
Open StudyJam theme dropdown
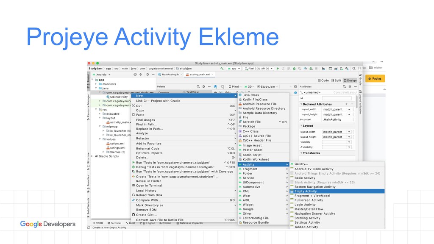267,86
